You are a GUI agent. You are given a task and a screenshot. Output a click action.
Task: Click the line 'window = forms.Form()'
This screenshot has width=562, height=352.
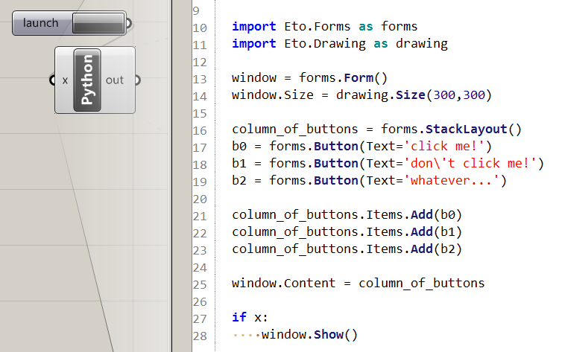pos(309,77)
